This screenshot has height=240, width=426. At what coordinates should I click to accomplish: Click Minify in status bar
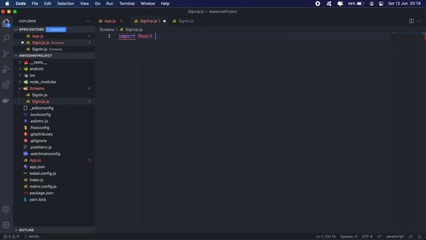[x=32, y=237]
